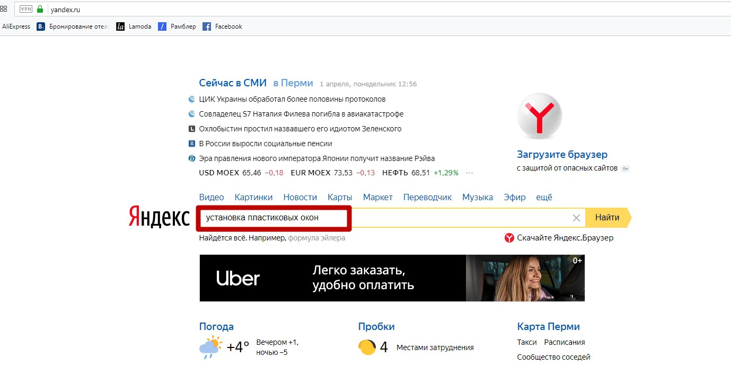
Task: Open speed dial grid icon
Action: (x=3, y=9)
